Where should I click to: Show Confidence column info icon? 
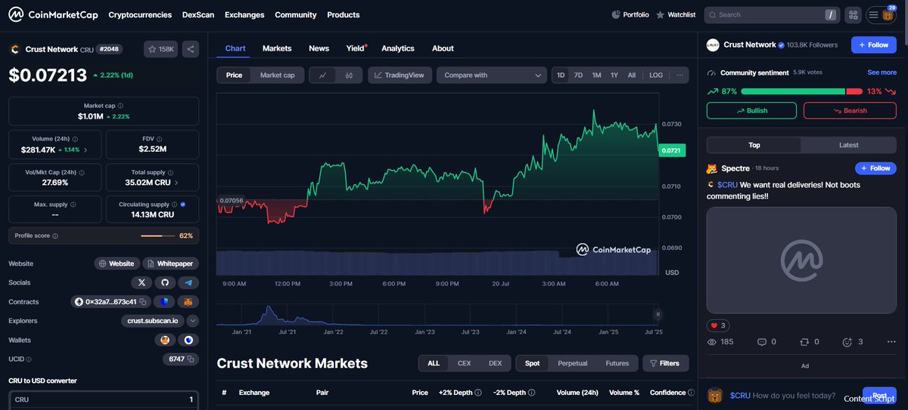tap(692, 393)
